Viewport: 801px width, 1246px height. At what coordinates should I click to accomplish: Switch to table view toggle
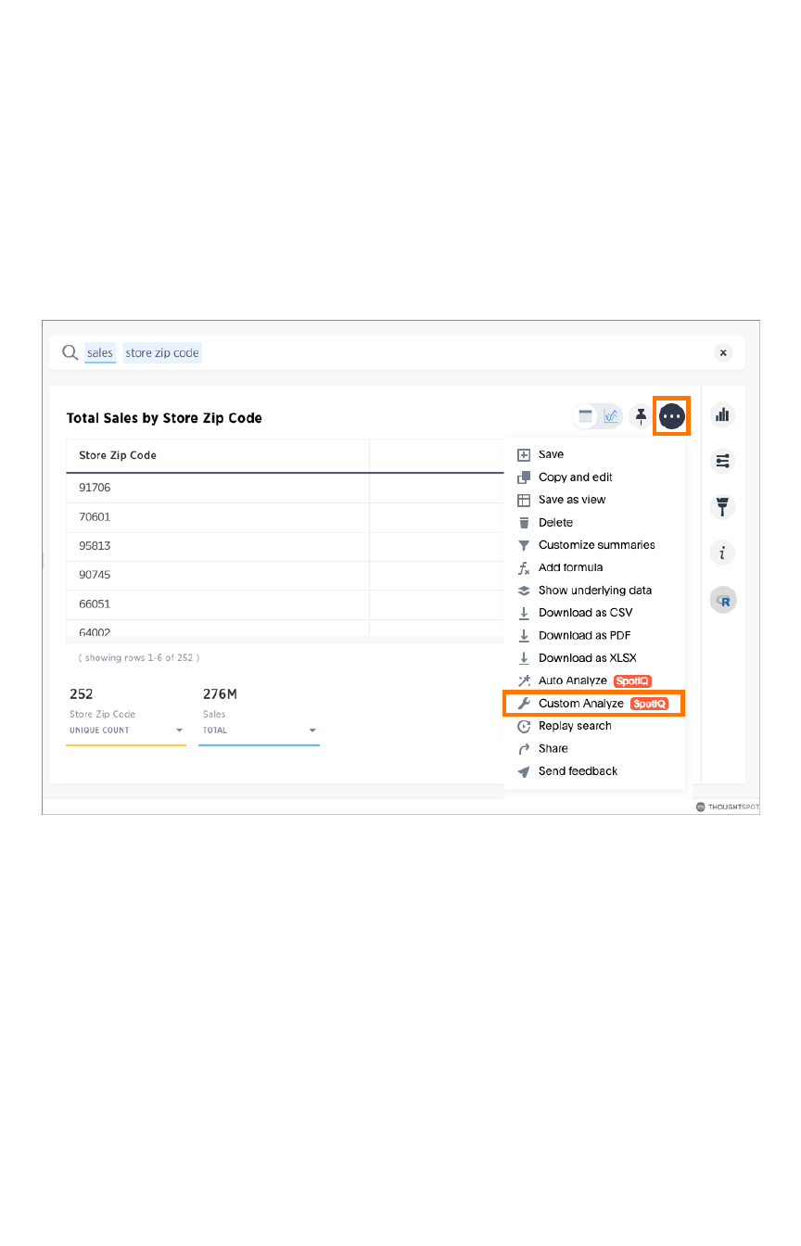[x=586, y=416]
